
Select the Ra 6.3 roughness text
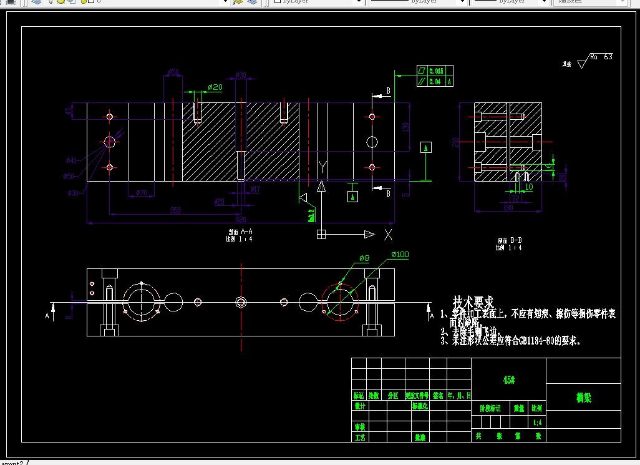tap(601, 57)
